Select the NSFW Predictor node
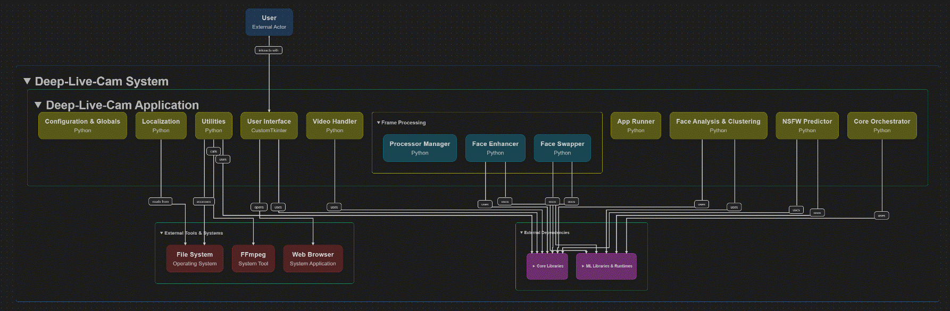The height and width of the screenshot is (311, 950). [807, 125]
